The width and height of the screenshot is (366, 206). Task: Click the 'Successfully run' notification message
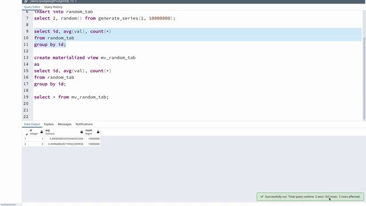click(310, 197)
